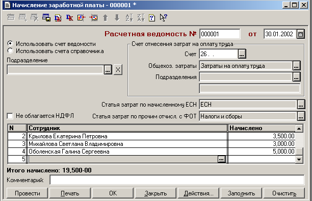The height and width of the screenshot is (201, 312).
Task: Open selection for left Подразделение field
Action: coord(108,70)
